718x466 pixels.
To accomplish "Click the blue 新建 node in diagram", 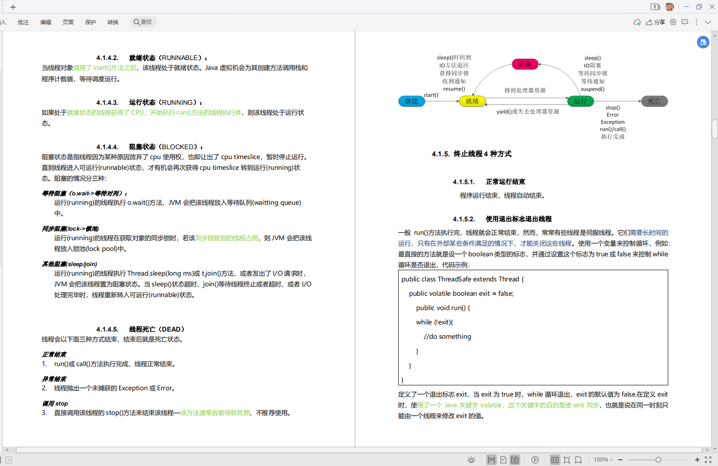I will point(412,101).
